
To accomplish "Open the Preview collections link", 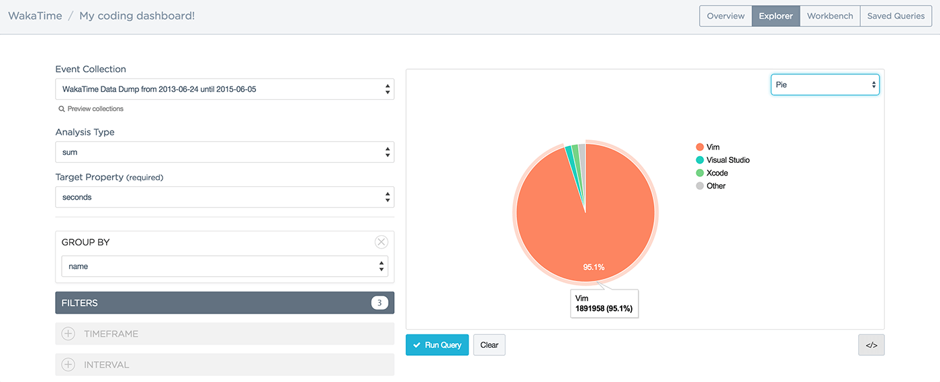I will pos(95,109).
